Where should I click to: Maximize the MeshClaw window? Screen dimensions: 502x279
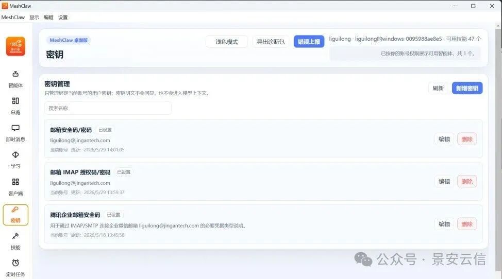coord(473,6)
